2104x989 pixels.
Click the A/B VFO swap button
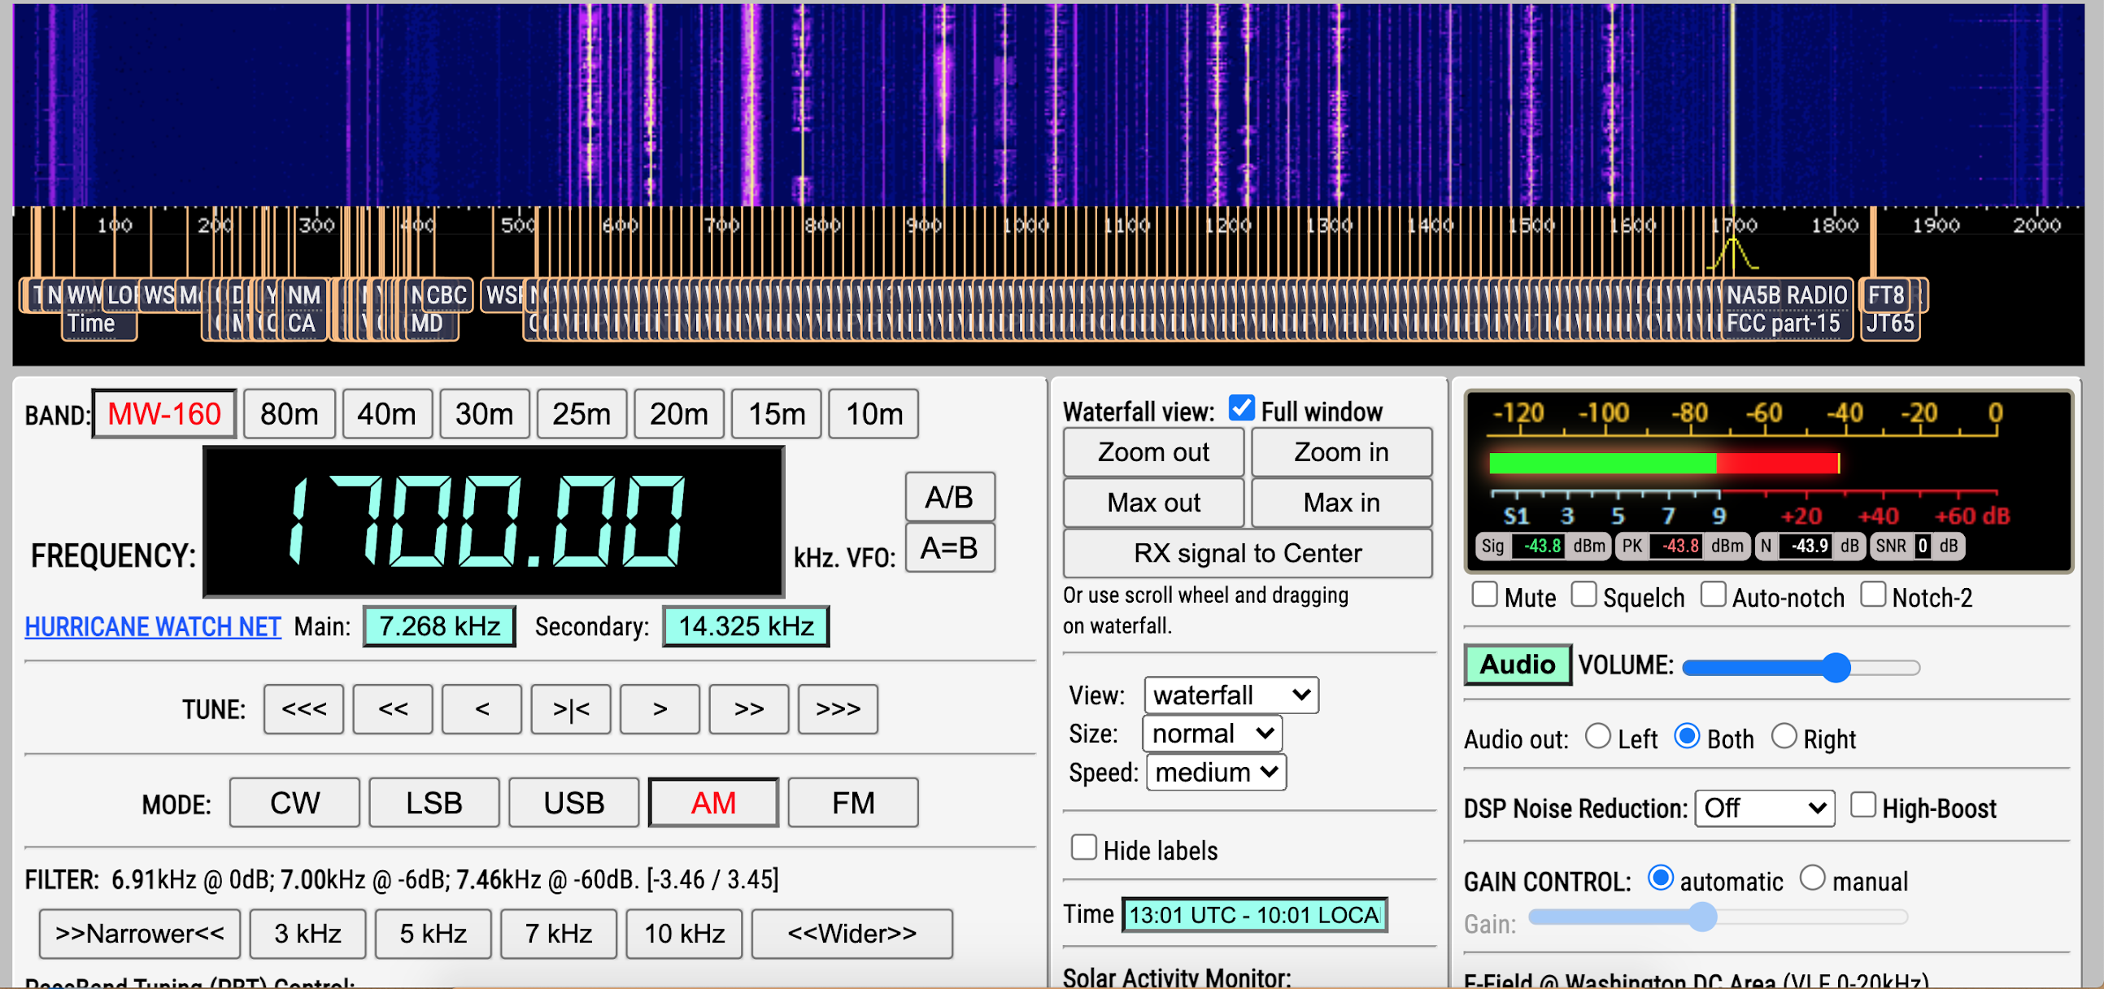point(949,497)
